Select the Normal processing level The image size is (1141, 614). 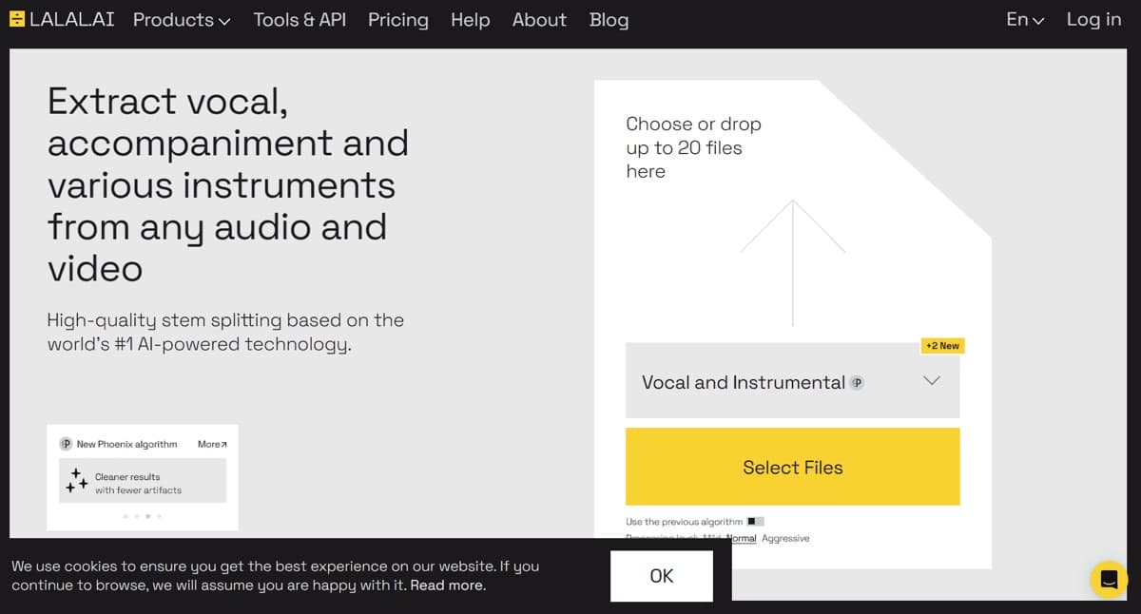[742, 538]
